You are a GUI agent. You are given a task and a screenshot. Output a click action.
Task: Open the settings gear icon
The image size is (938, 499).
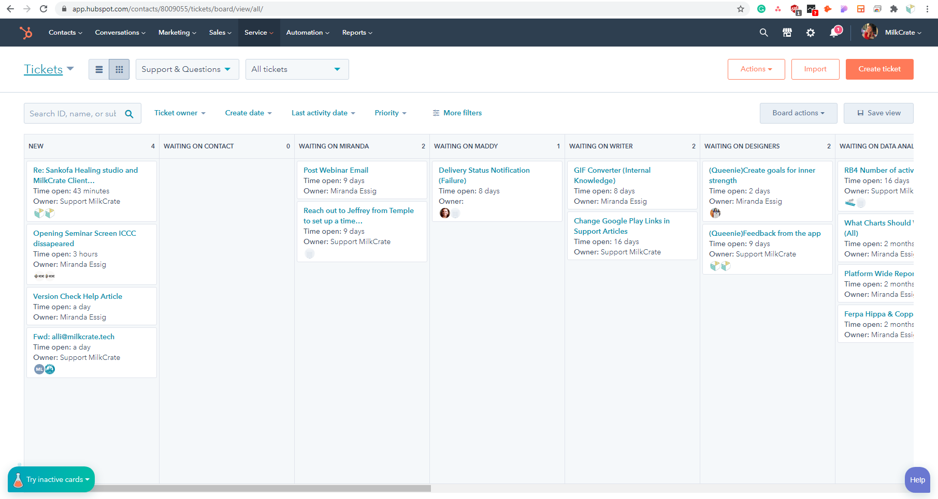[x=811, y=33]
